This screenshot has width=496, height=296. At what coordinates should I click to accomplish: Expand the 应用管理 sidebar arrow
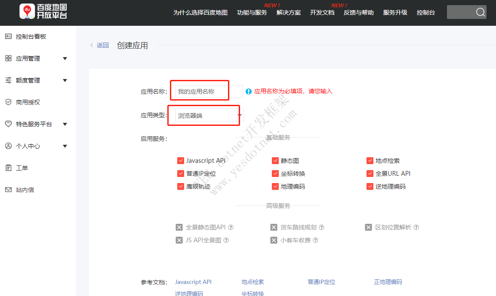tap(65, 58)
